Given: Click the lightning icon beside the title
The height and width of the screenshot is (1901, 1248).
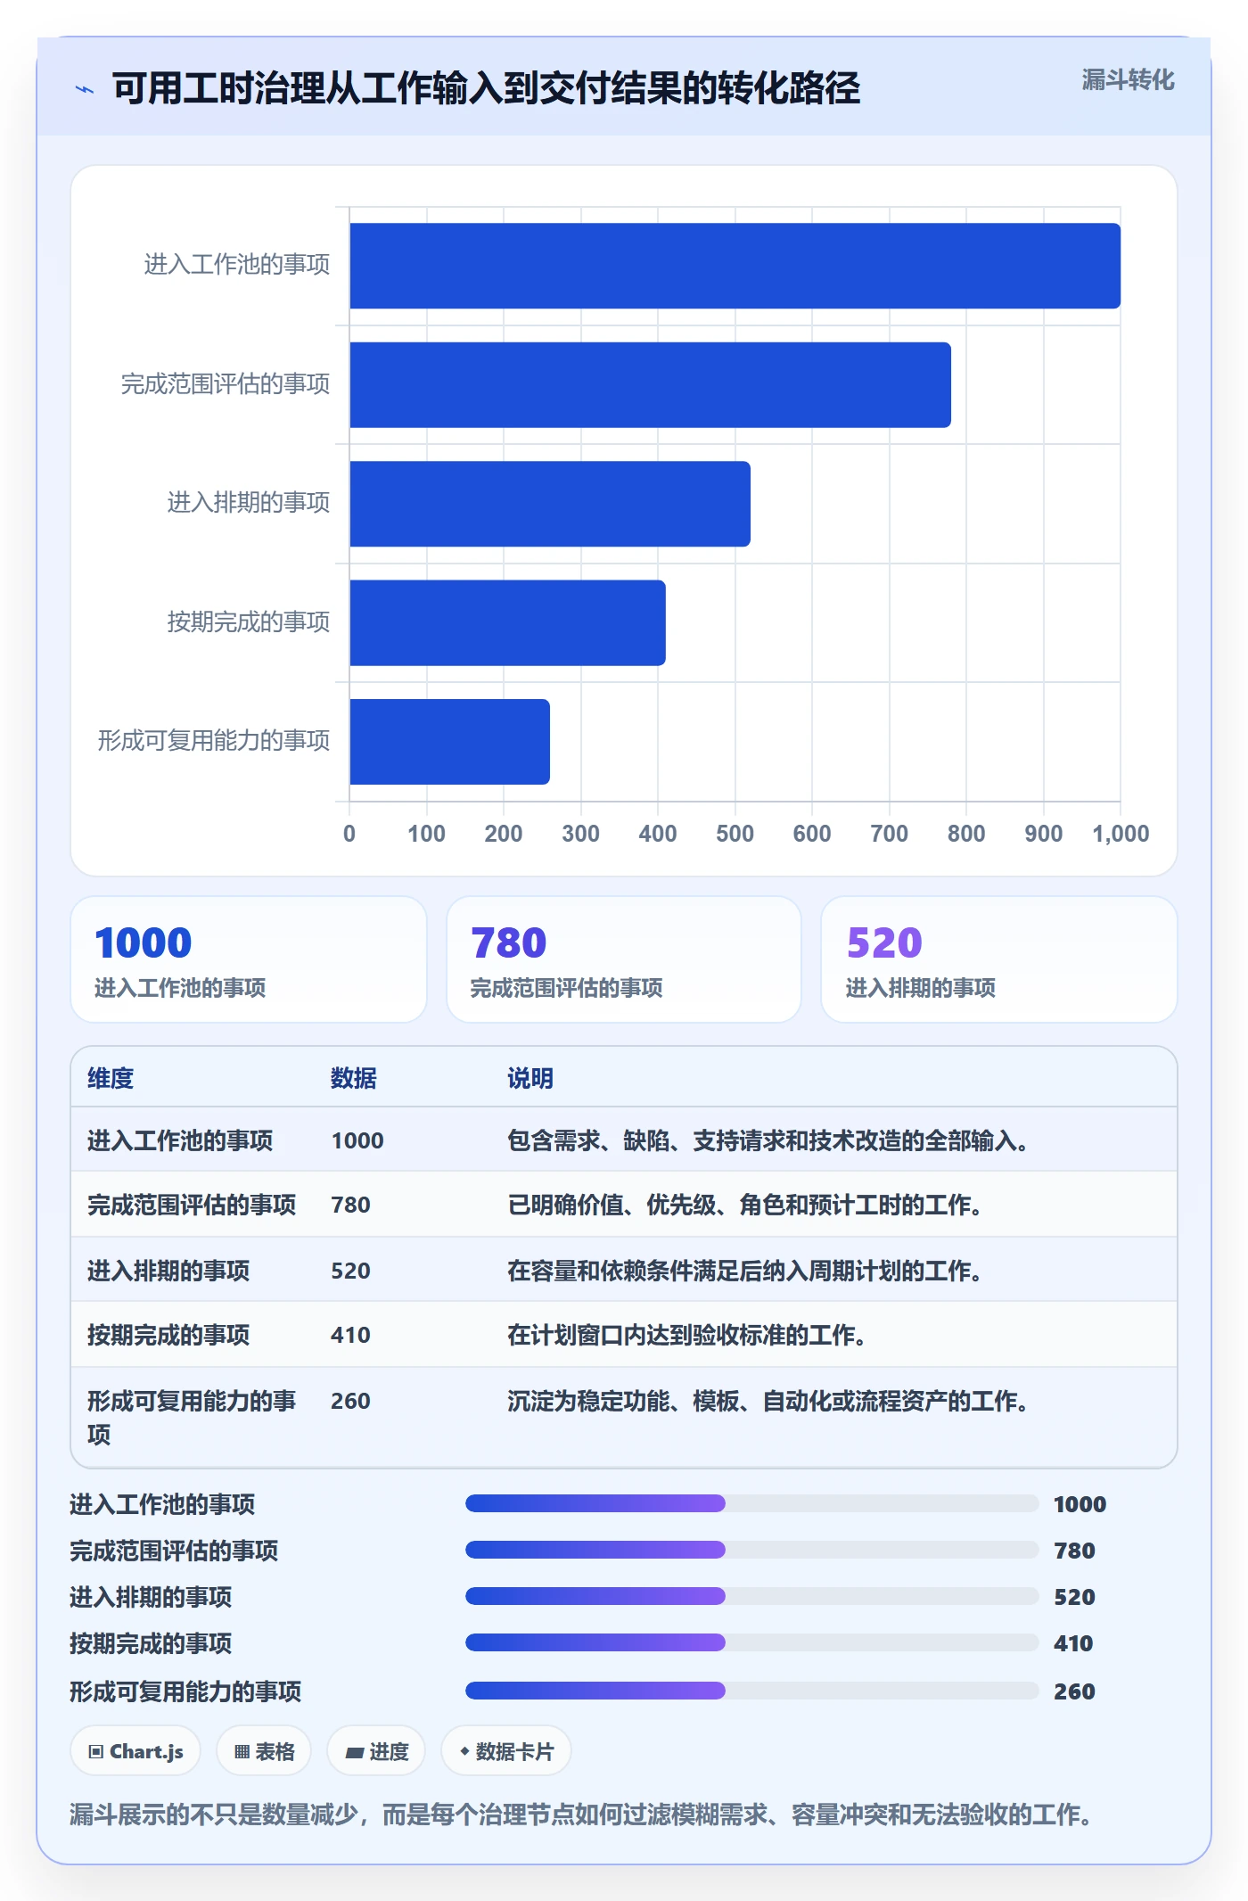Looking at the screenshot, I should pyautogui.click(x=85, y=89).
